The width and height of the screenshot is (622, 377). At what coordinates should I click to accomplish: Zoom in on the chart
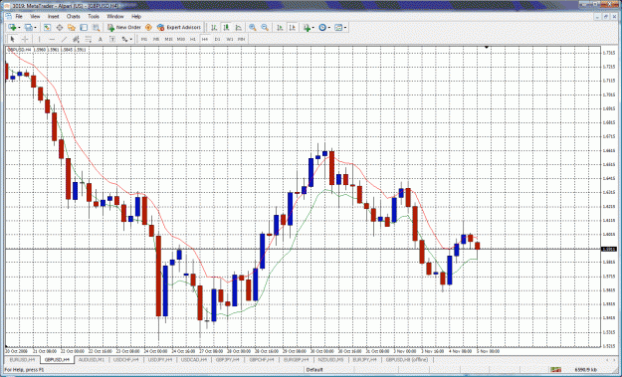click(253, 27)
